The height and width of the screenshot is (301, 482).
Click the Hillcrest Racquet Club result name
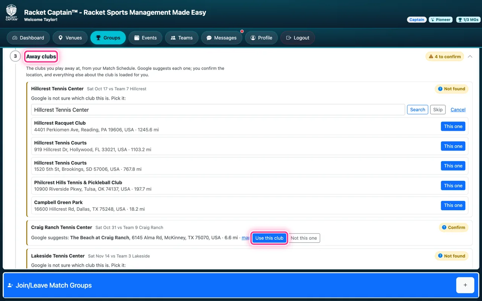point(60,123)
